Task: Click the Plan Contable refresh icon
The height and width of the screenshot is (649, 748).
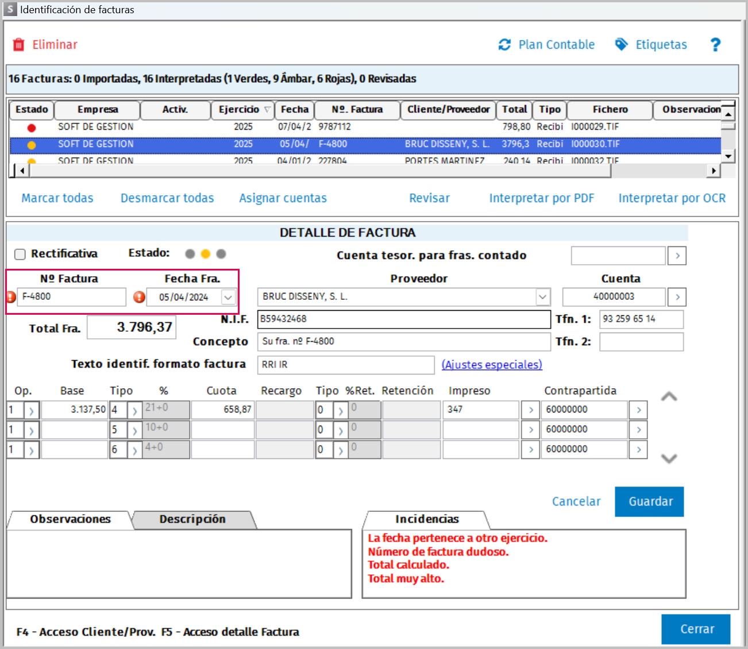Action: tap(504, 45)
